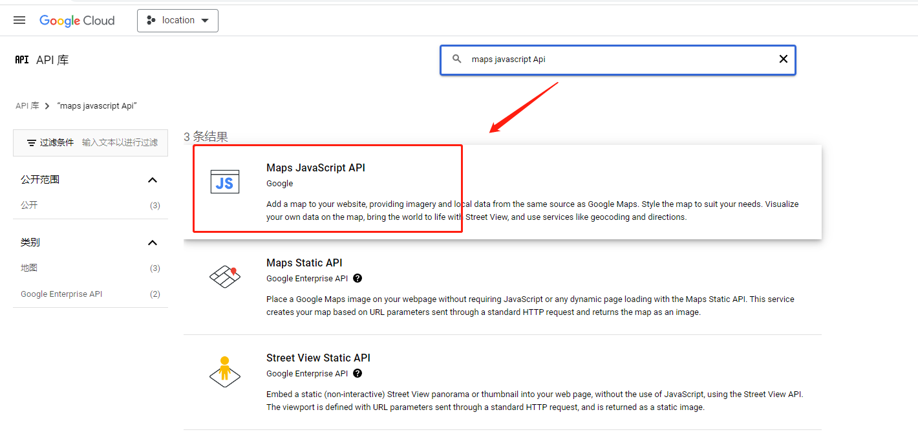This screenshot has width=918, height=443.
Task: Collapse the 类别 section
Action: pos(153,243)
